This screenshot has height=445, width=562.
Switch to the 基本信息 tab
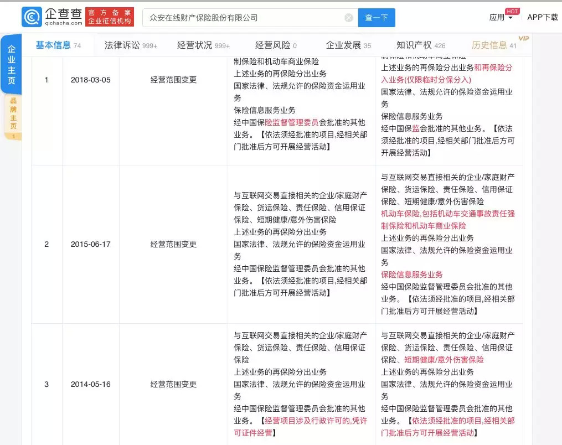[x=58, y=45]
